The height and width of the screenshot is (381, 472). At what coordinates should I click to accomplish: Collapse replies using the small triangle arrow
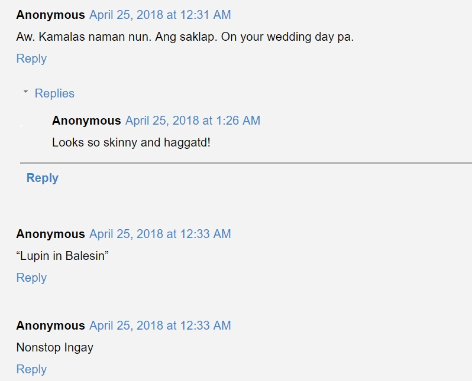(x=25, y=92)
